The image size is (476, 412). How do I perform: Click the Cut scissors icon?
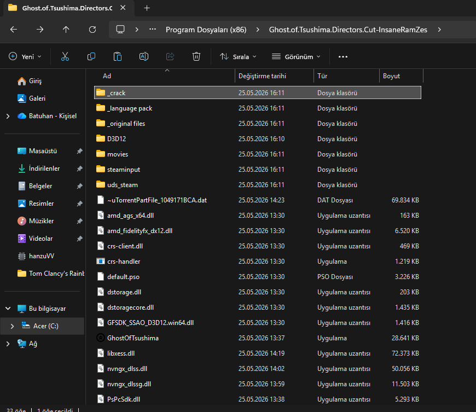pos(65,56)
